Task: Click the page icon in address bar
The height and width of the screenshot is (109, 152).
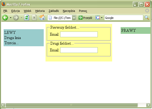Action: [50, 18]
